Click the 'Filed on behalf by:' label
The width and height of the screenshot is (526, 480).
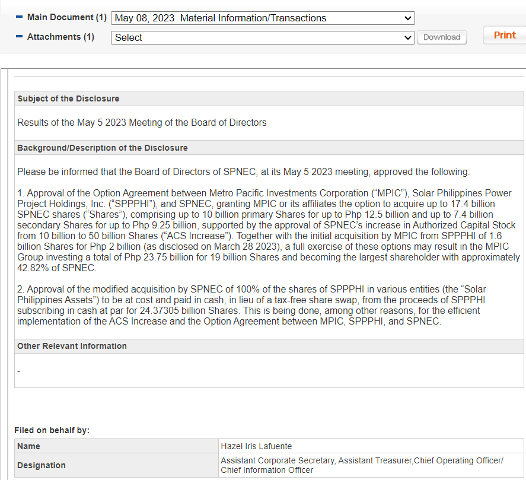click(52, 430)
